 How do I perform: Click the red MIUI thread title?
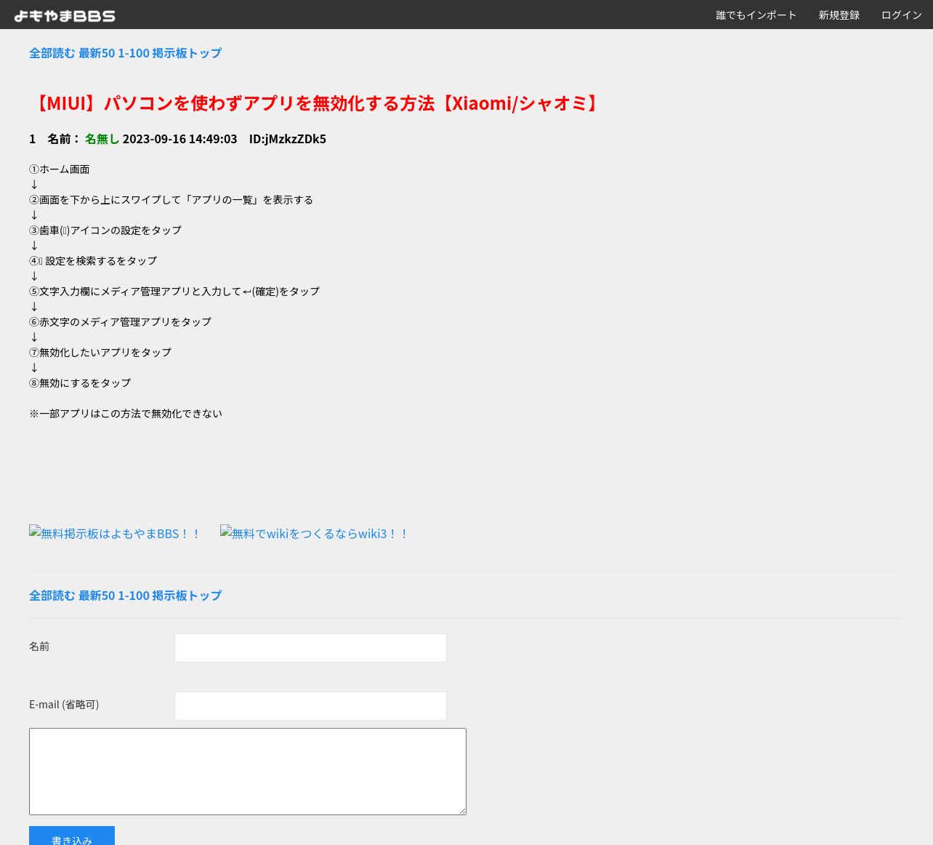coord(317,103)
